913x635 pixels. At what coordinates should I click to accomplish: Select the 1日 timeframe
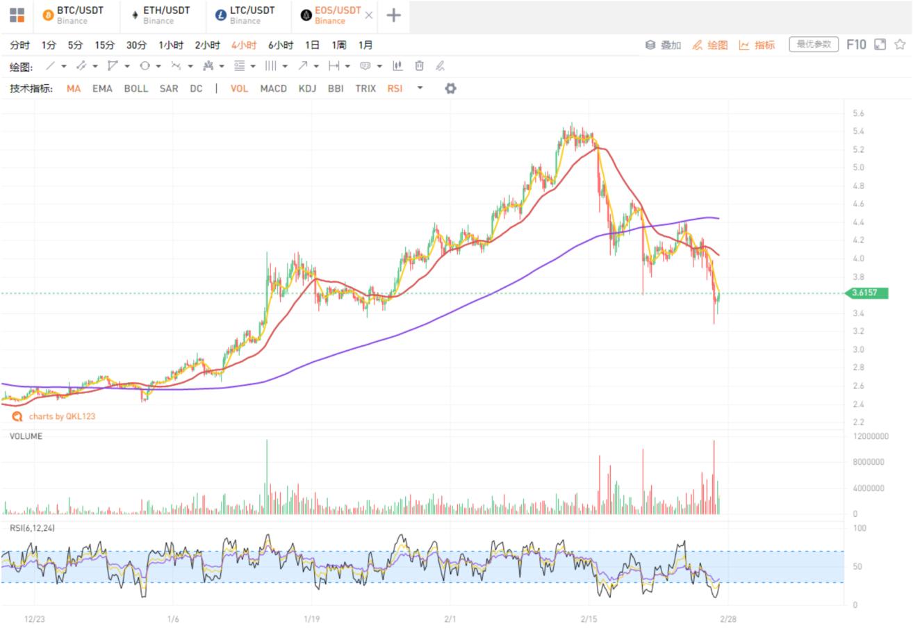coord(313,45)
